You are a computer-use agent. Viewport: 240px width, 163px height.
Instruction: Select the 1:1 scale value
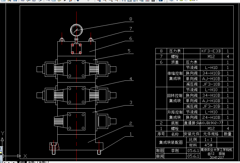[208, 139]
